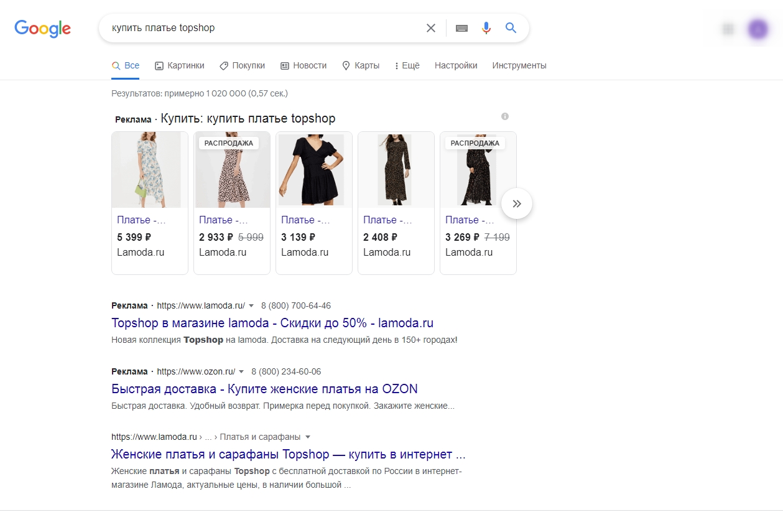Open the floral dress thumbnail priced 5 399 ₽
The image size is (783, 512).
pos(150,169)
